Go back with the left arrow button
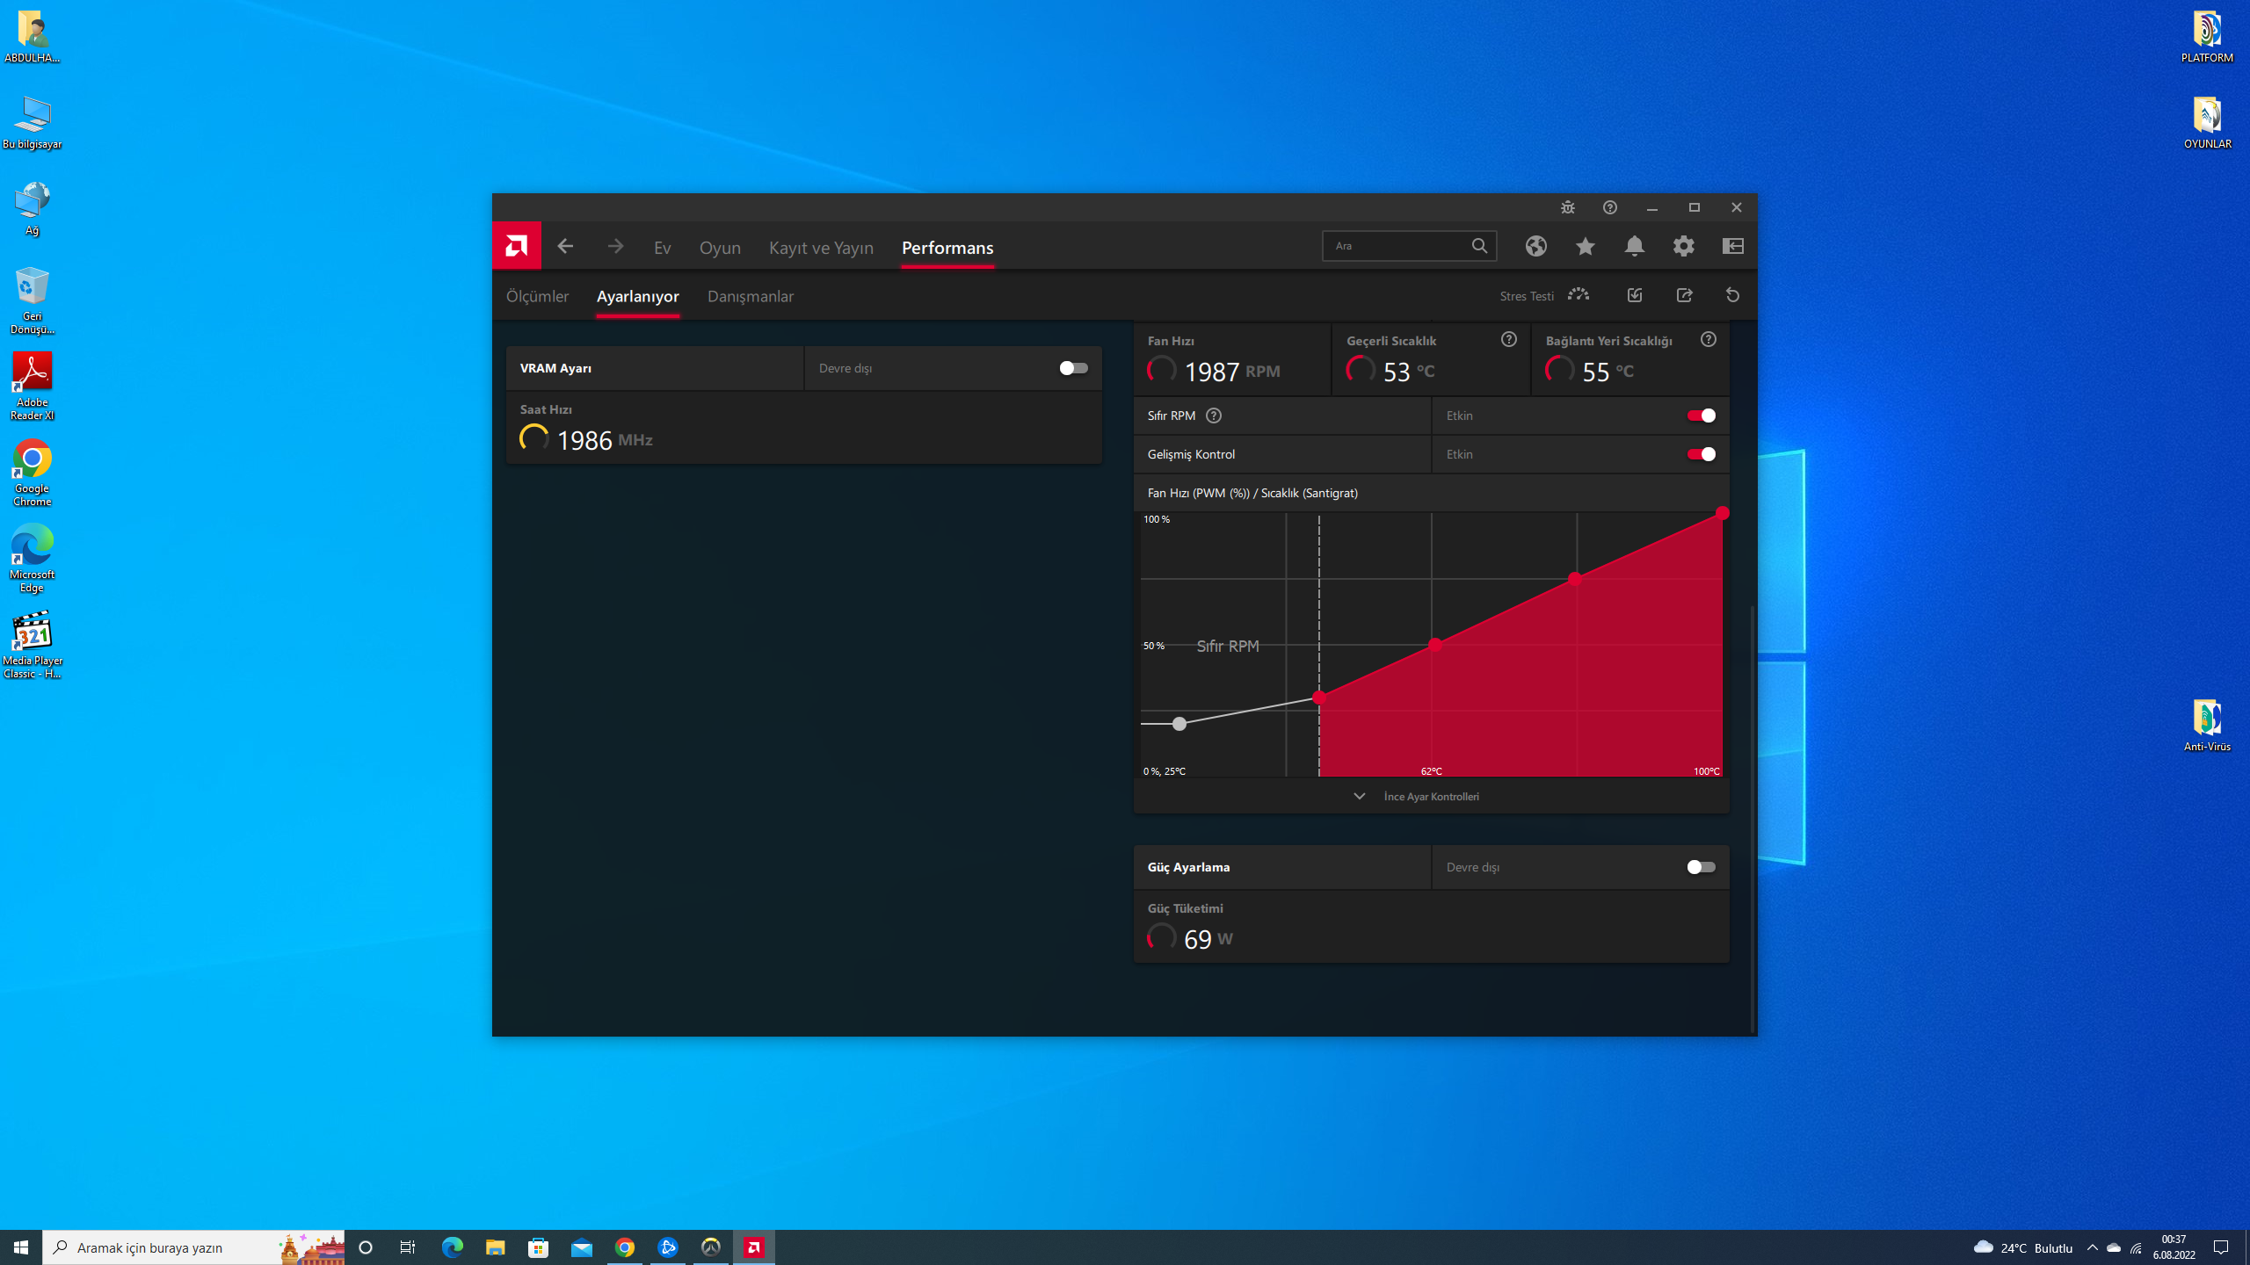Screen dimensions: 2250x1265 point(565,246)
